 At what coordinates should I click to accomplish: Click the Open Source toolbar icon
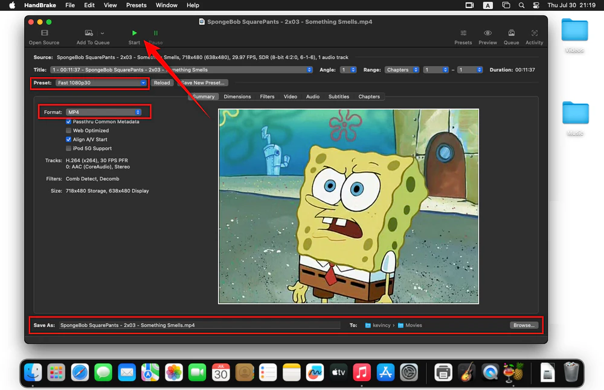click(x=44, y=33)
